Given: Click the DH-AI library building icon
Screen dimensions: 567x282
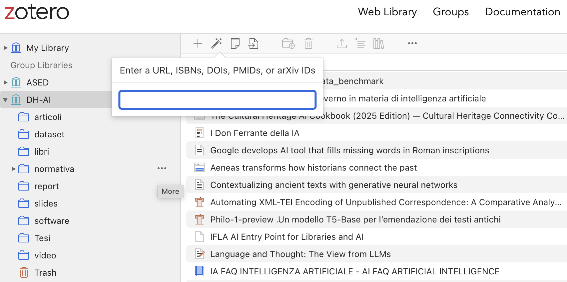Looking at the screenshot, I should (16, 99).
